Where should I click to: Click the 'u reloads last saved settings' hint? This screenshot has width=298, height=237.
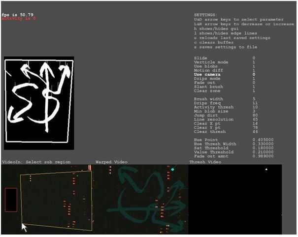point(232,38)
